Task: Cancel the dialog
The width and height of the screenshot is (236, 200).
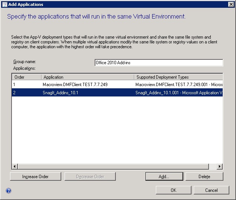Action: [x=211, y=190]
